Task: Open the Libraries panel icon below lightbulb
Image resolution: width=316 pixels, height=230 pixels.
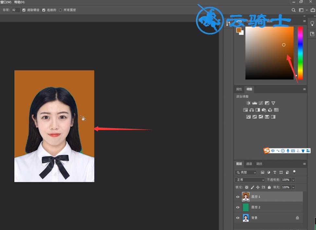Action: (x=312, y=34)
